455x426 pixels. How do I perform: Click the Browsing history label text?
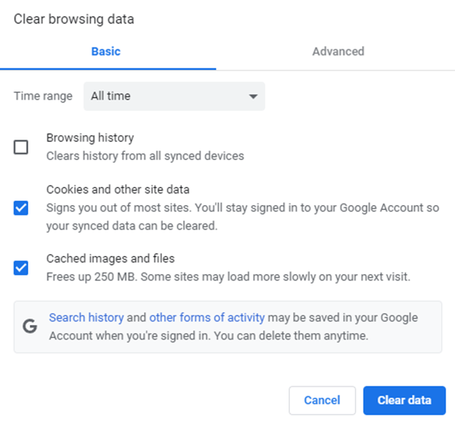90,137
